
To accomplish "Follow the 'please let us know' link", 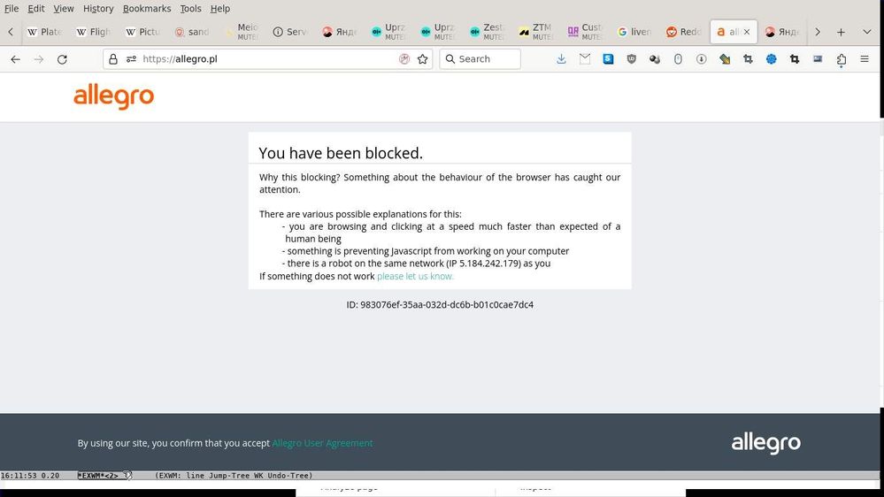I will 415,276.
